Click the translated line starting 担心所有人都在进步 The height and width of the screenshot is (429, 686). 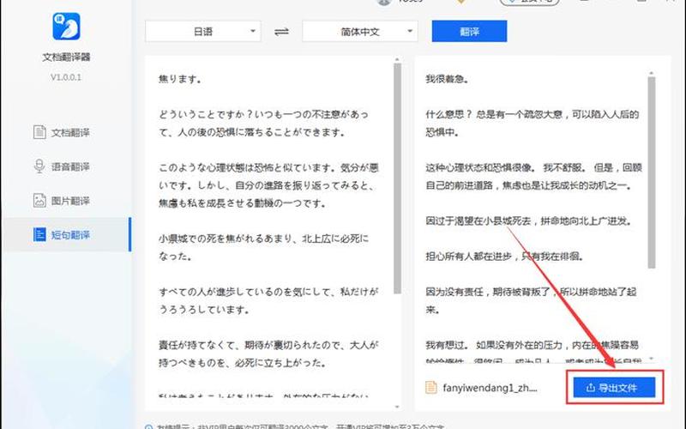click(505, 257)
